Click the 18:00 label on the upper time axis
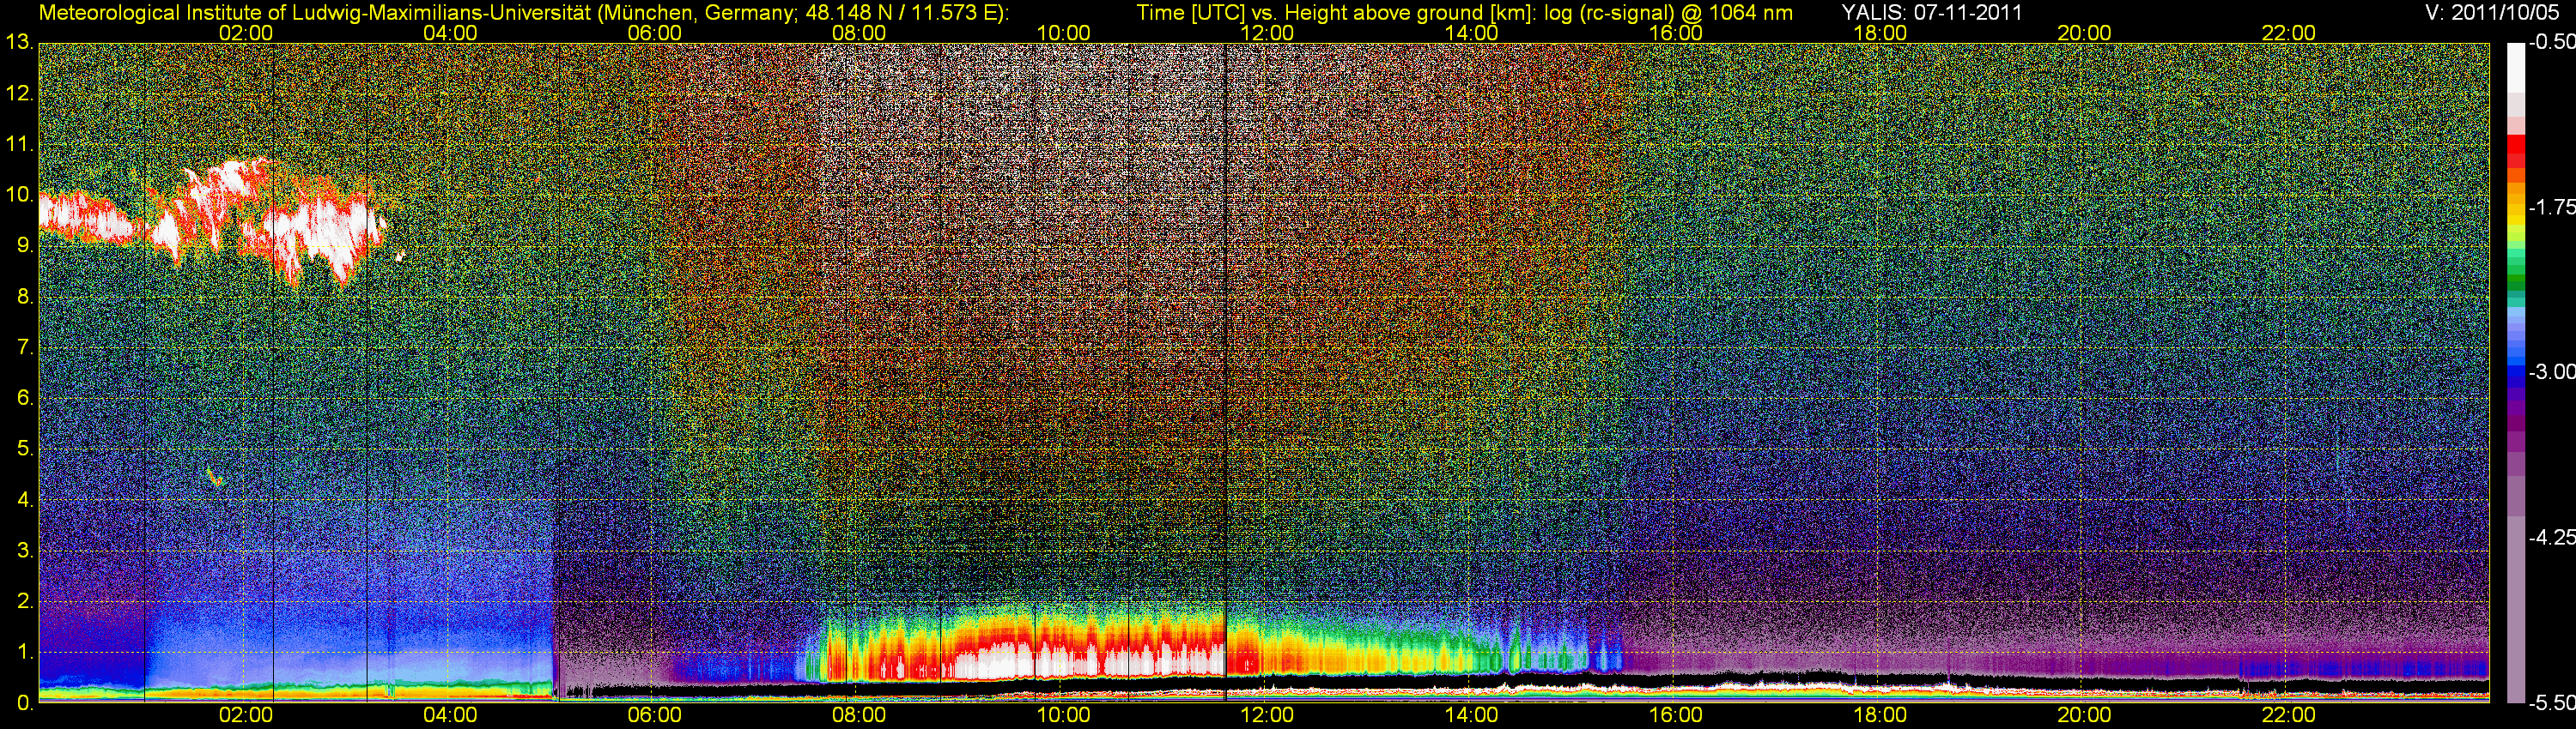The image size is (2576, 729). [1880, 33]
